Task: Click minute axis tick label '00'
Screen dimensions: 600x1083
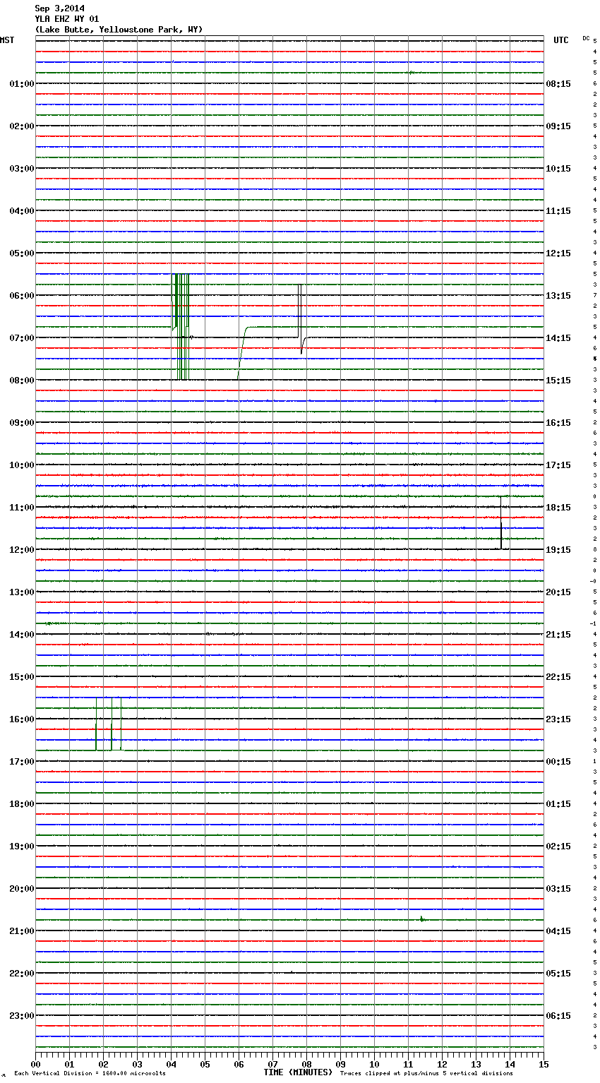Action: (35, 1064)
